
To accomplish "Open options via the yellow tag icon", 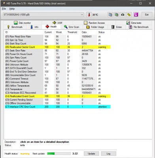I will (129, 15).
